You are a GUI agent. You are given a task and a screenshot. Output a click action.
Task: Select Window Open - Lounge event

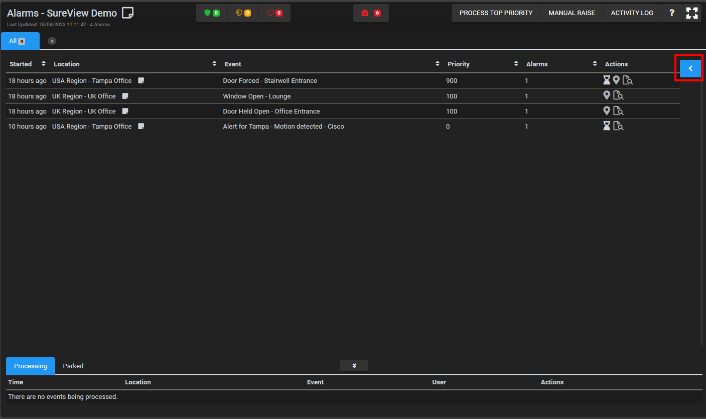coord(257,96)
